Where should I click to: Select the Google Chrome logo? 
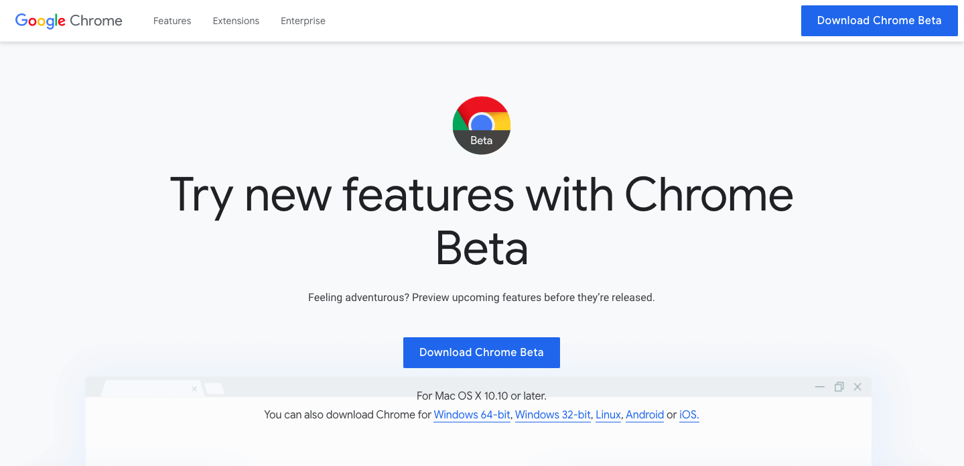[68, 21]
